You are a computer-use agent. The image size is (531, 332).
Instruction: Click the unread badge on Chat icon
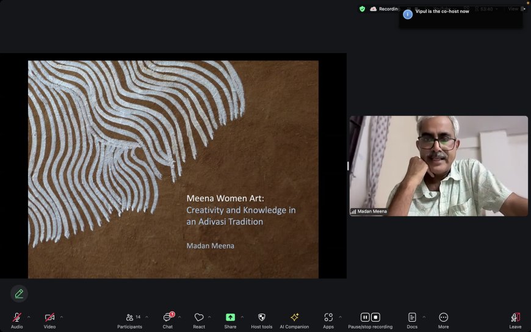coord(172,314)
